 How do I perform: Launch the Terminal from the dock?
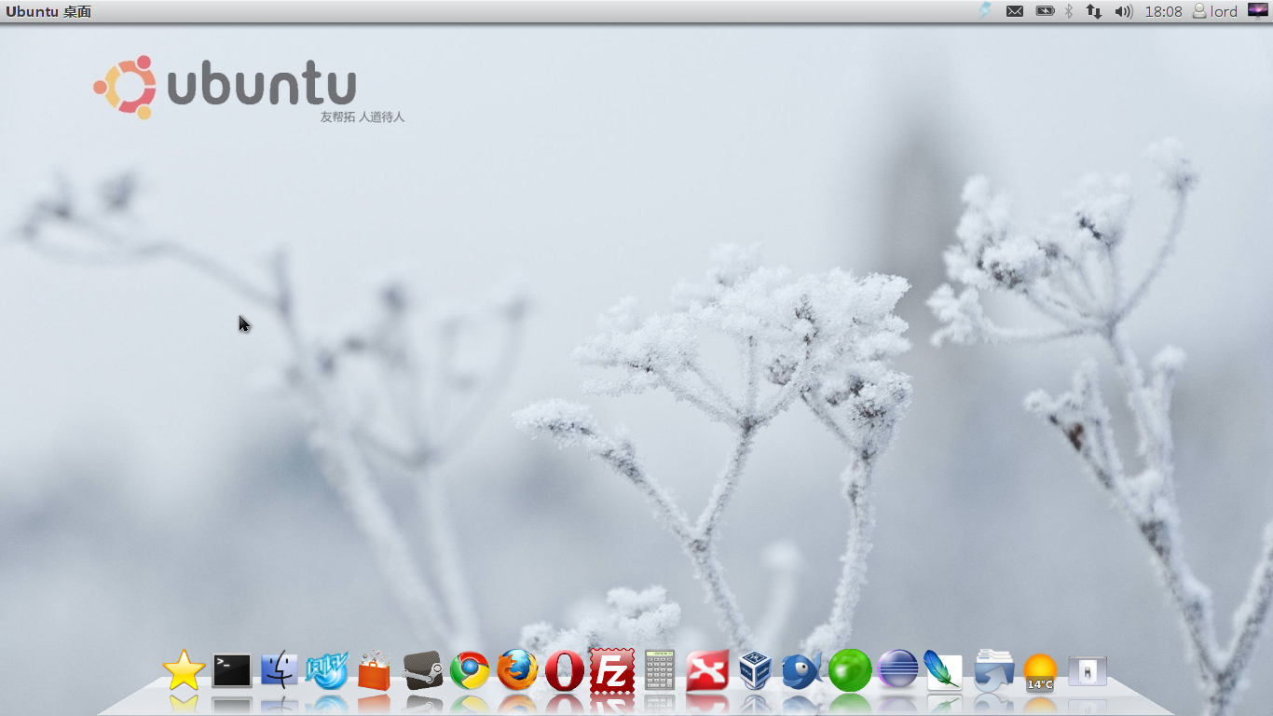232,670
